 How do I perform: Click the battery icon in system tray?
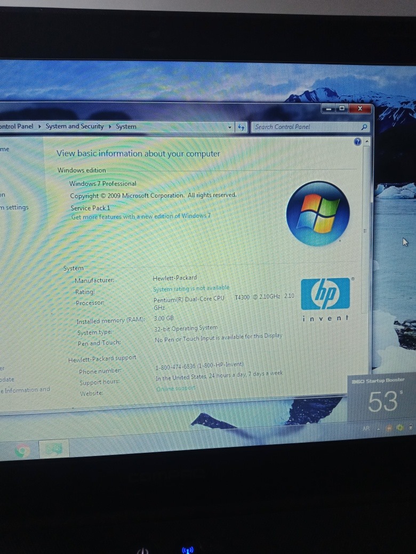coord(410,427)
